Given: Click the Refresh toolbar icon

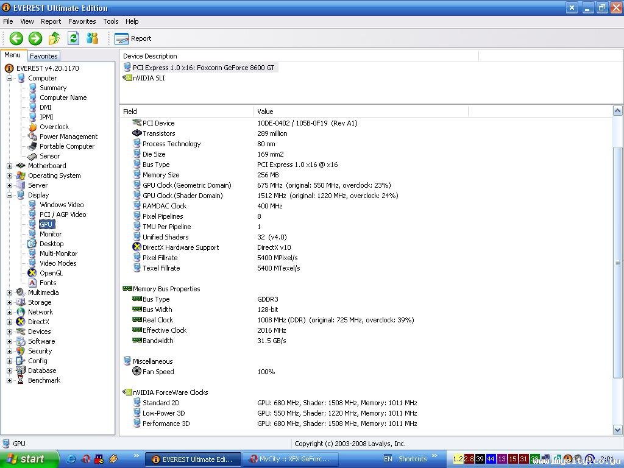Looking at the screenshot, I should pyautogui.click(x=73, y=38).
